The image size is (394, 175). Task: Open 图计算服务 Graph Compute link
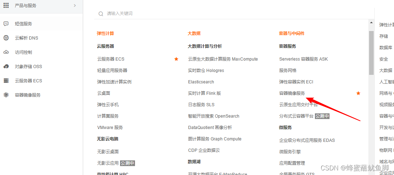coord(214,139)
